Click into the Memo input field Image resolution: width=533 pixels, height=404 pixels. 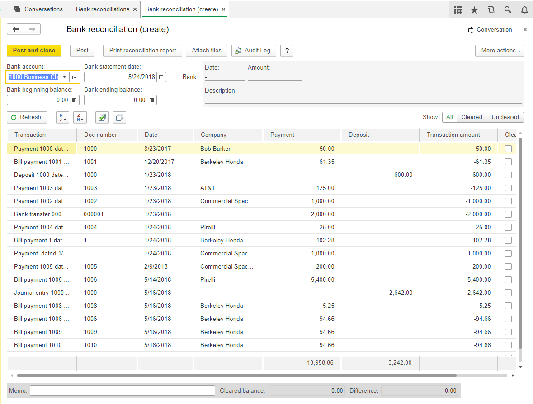pyautogui.click(x=122, y=390)
